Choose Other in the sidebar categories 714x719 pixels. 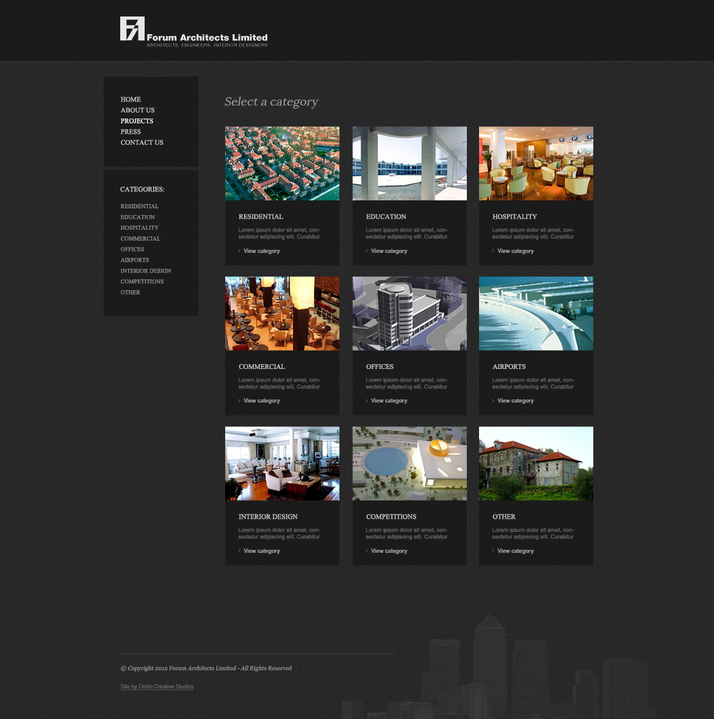click(x=131, y=293)
